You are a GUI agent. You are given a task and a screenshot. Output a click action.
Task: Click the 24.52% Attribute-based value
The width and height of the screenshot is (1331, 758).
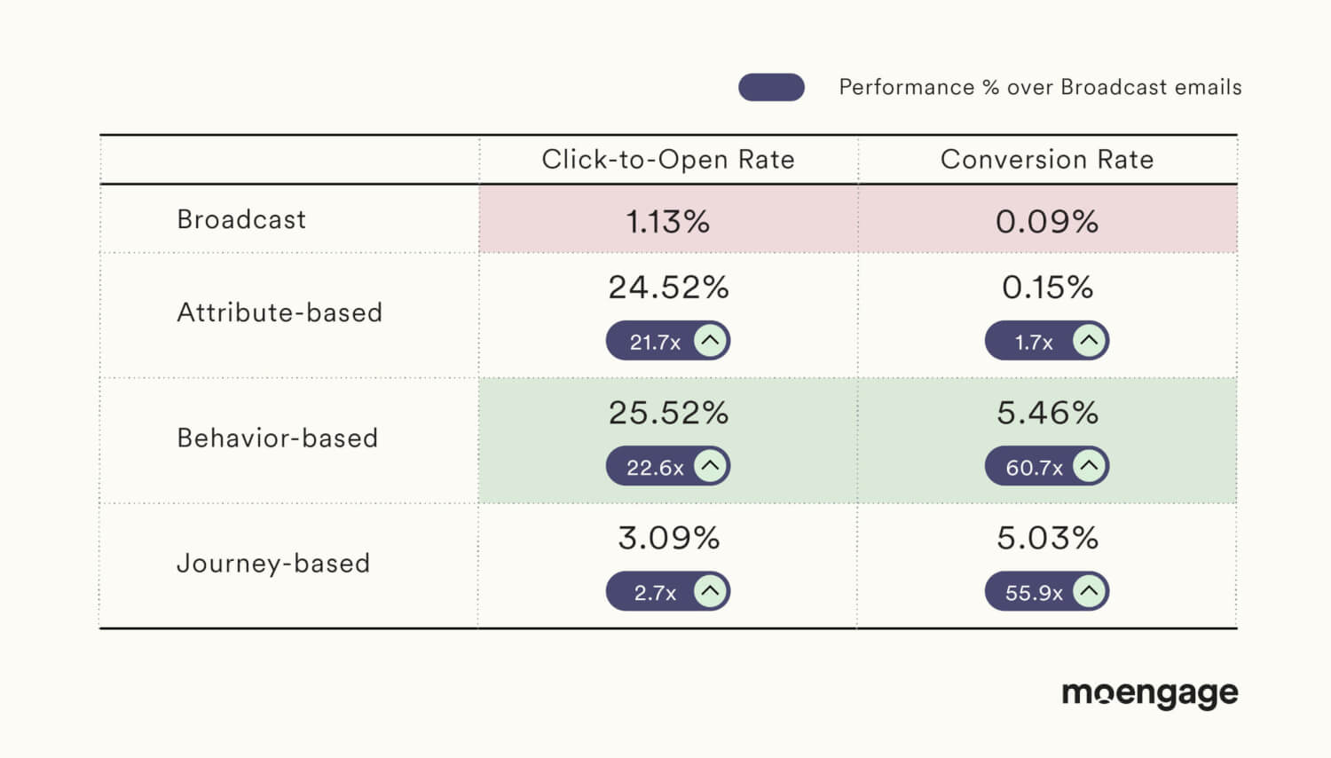[668, 288]
